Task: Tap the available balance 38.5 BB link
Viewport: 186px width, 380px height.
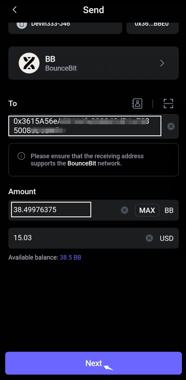Action: (x=70, y=258)
